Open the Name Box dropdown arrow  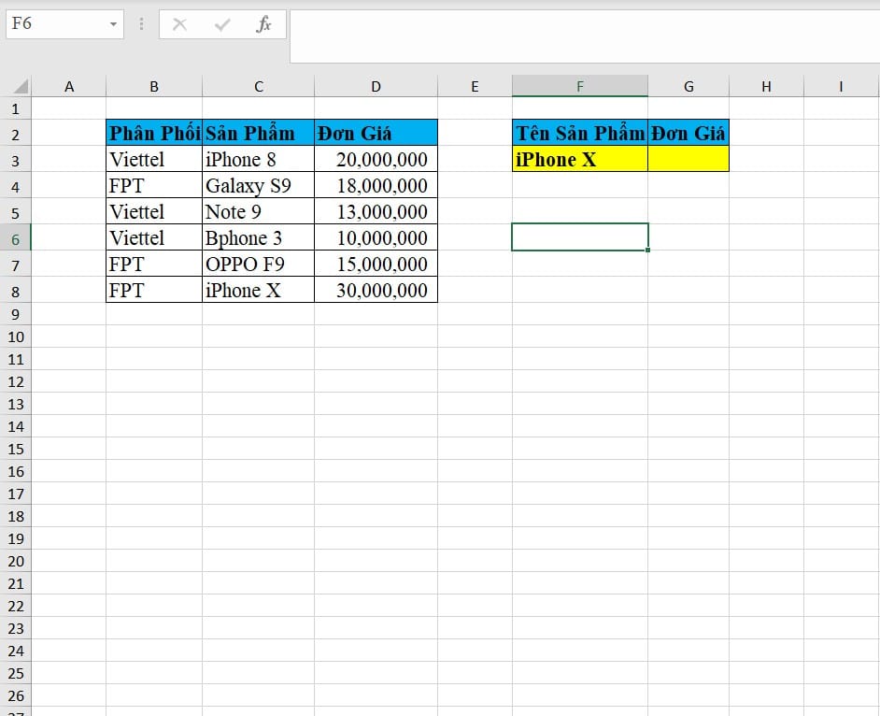click(113, 24)
